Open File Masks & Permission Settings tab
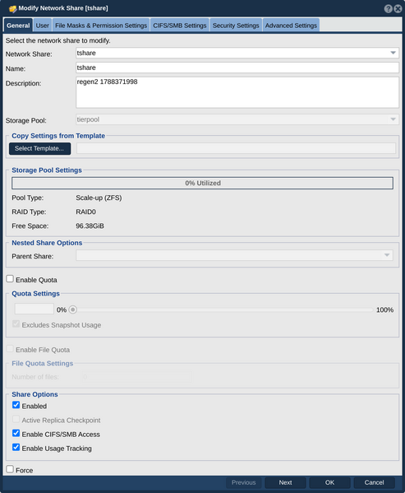 (x=101, y=26)
